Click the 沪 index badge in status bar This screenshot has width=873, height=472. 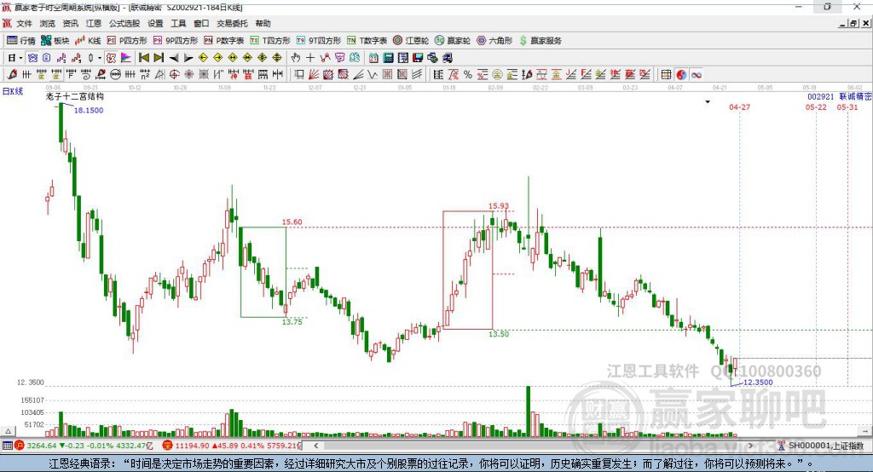(x=20, y=446)
